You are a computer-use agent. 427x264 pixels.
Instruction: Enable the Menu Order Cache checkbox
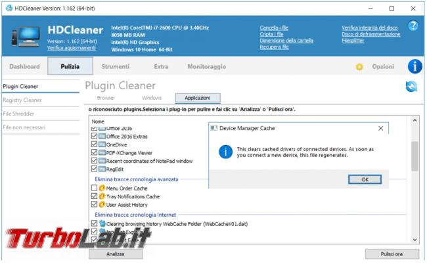[x=94, y=188]
